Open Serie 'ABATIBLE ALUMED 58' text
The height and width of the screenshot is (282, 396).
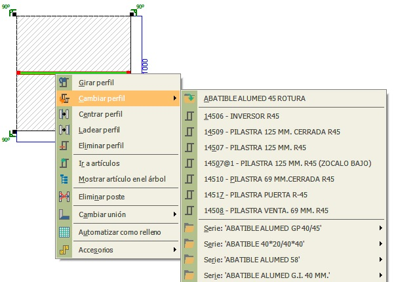pyautogui.click(x=252, y=260)
